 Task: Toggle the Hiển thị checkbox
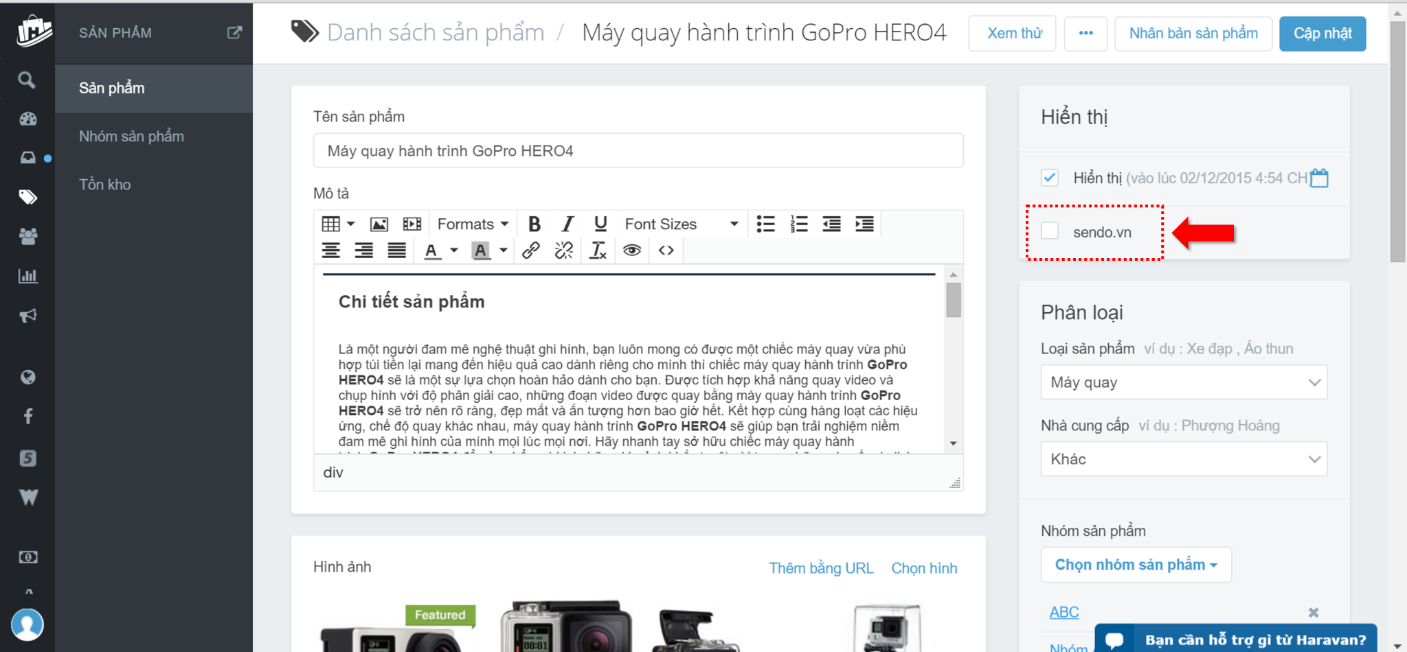pos(1050,178)
